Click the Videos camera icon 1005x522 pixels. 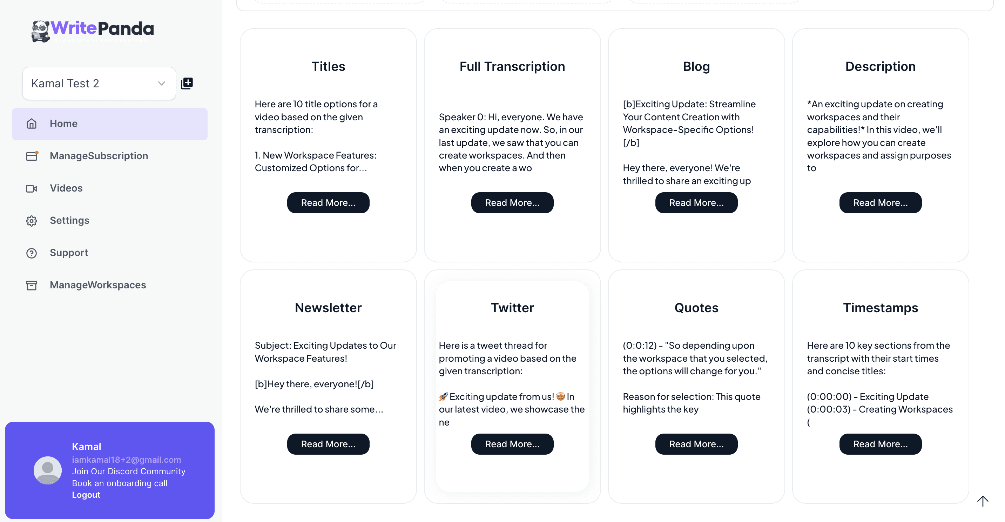click(32, 189)
